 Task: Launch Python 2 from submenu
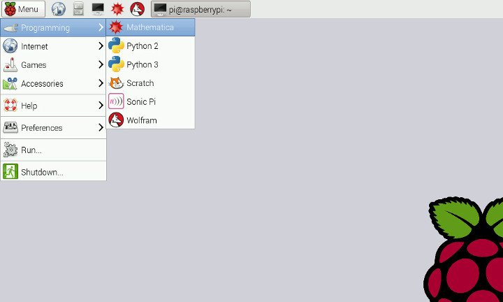click(150, 46)
